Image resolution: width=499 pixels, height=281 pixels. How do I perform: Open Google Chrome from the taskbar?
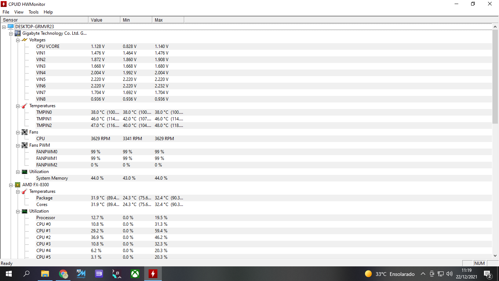coord(63,274)
